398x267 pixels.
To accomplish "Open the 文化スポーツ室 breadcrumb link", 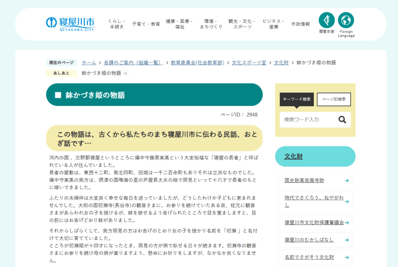I will pyautogui.click(x=249, y=63).
